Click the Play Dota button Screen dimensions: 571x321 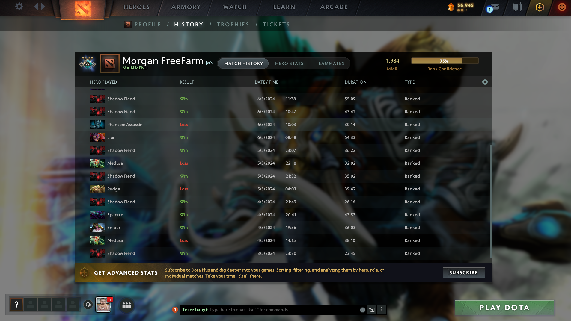[504, 308]
